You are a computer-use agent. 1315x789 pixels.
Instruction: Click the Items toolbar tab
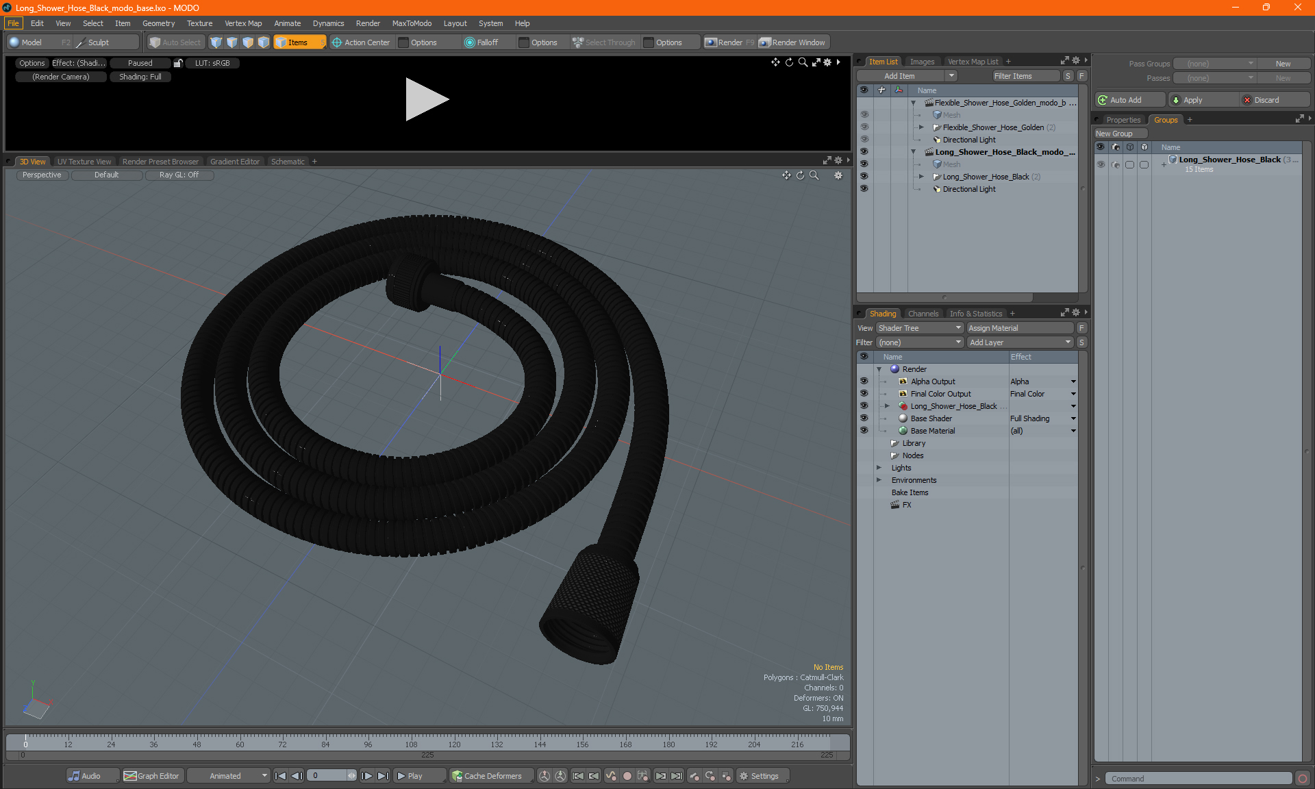[x=298, y=41]
